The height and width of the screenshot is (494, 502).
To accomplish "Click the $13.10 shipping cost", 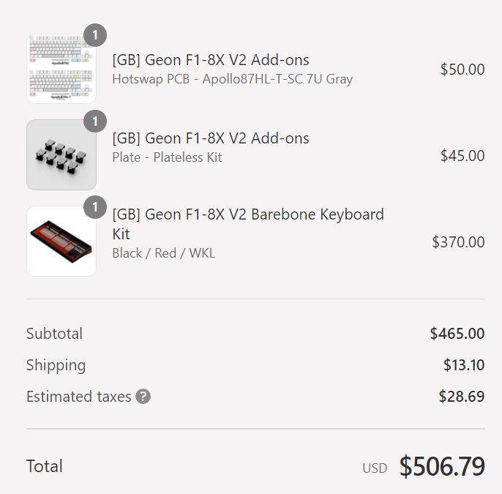I will (463, 365).
